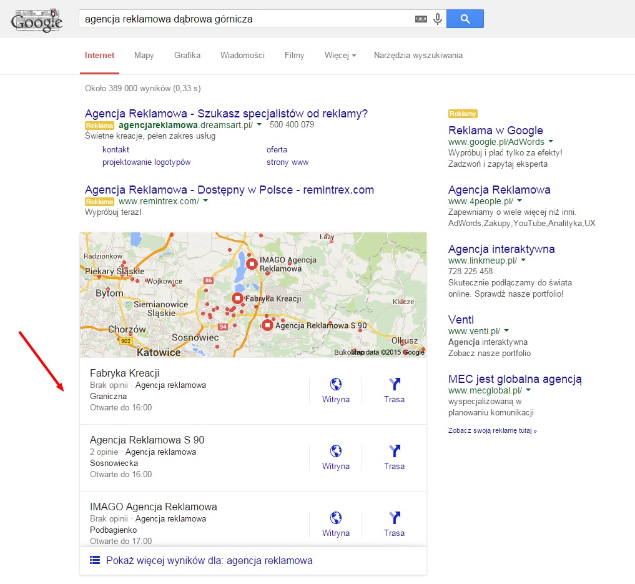This screenshot has width=635, height=584.
Task: Open the Więcej dropdown menu
Action: 340,56
